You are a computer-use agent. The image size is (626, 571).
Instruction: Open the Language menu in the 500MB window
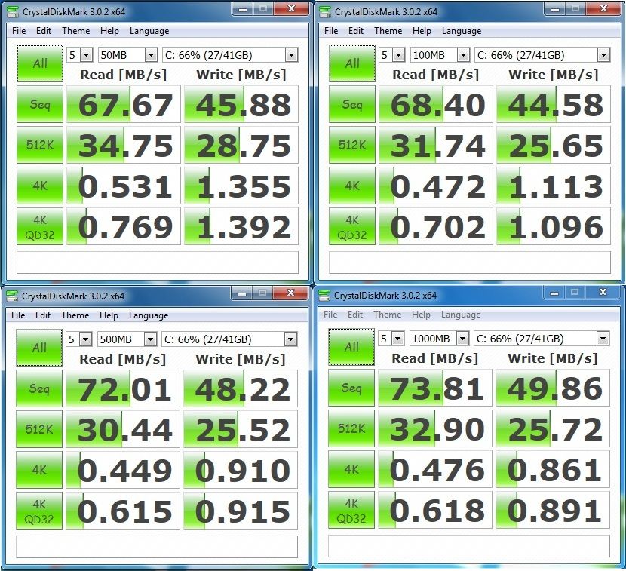point(149,315)
